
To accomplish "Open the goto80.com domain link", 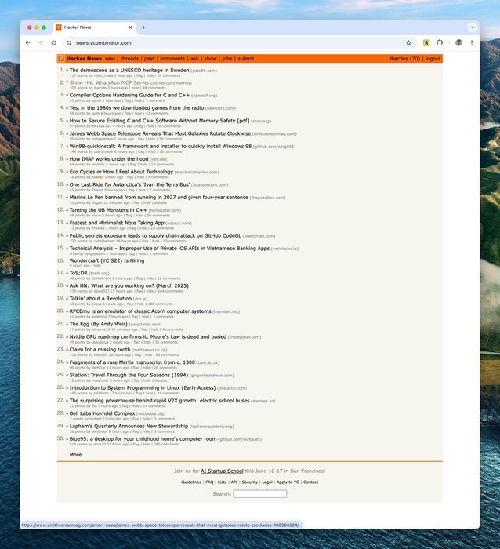I will point(204,71).
